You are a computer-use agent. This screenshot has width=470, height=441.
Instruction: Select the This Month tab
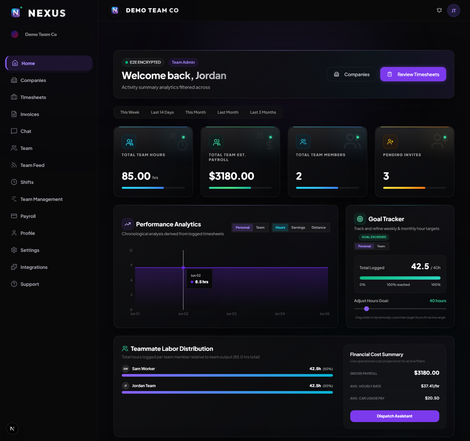[x=196, y=112]
